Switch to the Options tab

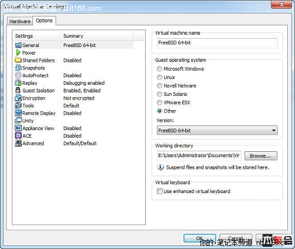44,21
